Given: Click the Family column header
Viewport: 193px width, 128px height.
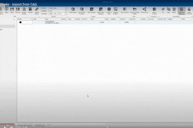Looking at the screenshot, I should coord(187,19).
